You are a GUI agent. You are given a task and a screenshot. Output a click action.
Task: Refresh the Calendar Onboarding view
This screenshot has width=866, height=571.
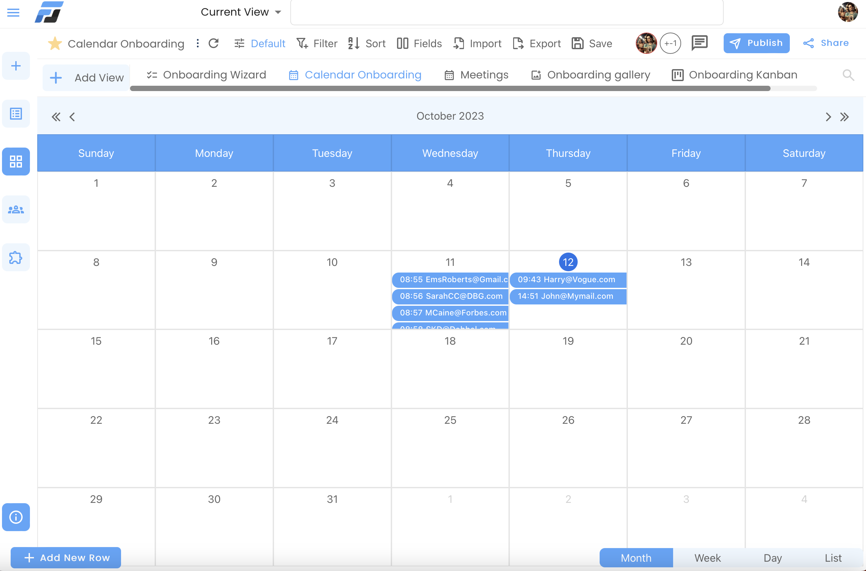(214, 43)
